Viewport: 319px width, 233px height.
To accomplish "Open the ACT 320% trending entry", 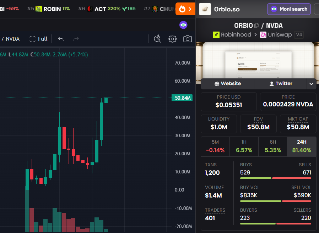I will [107, 9].
